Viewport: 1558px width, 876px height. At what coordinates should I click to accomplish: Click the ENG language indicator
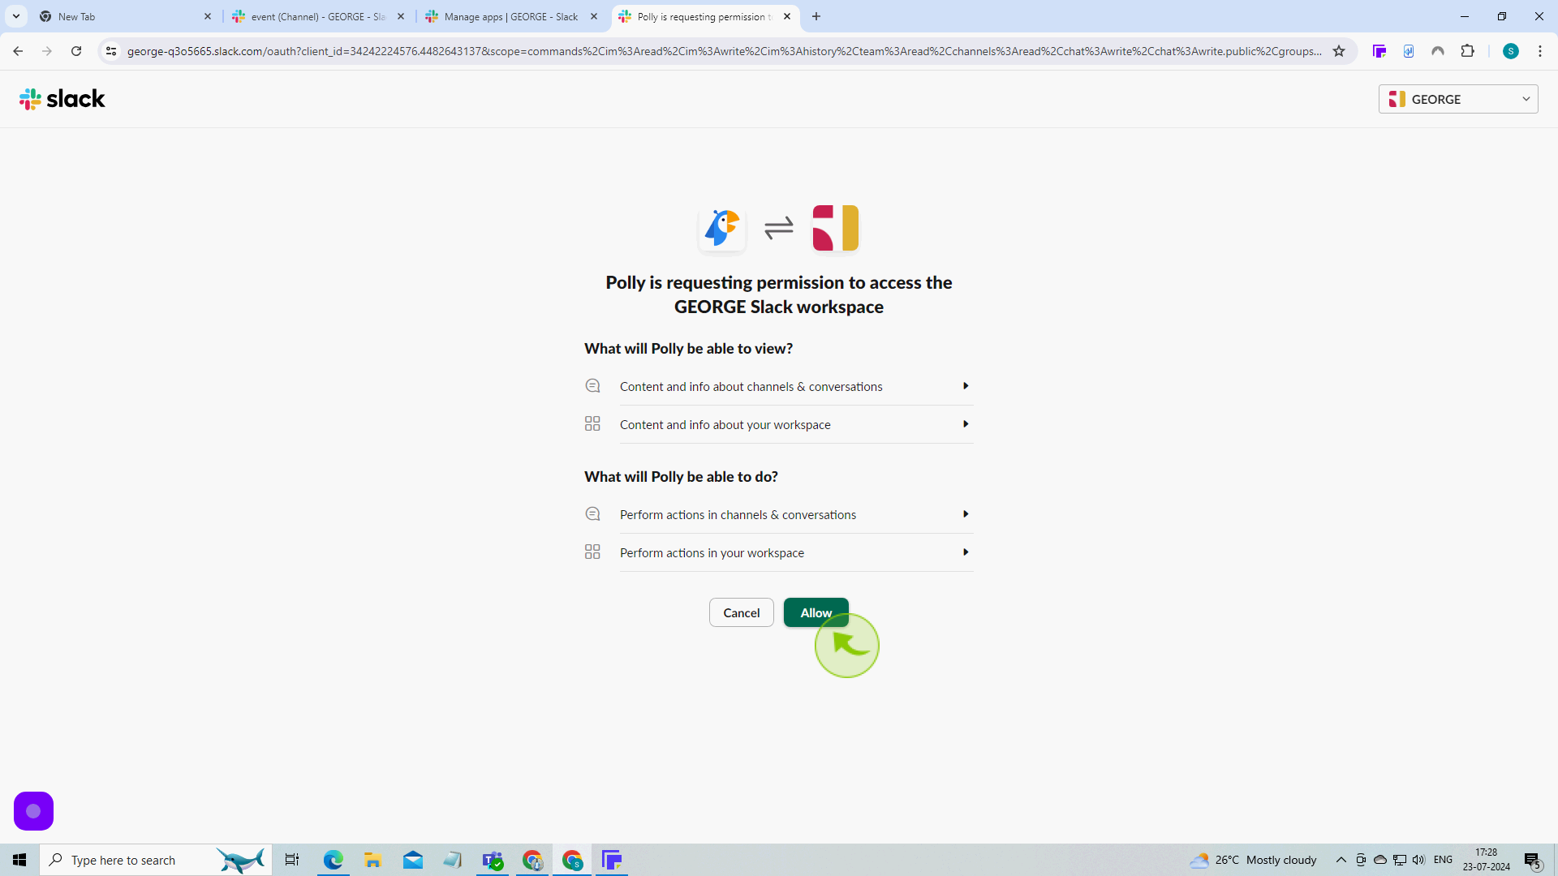click(1443, 860)
